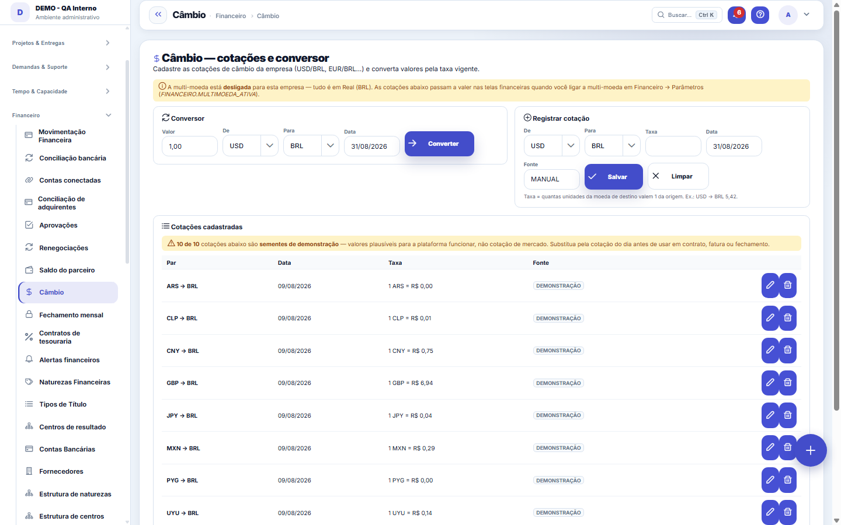Viewport: 841px width, 525px height.
Task: Click the floating plus add button
Action: point(811,450)
